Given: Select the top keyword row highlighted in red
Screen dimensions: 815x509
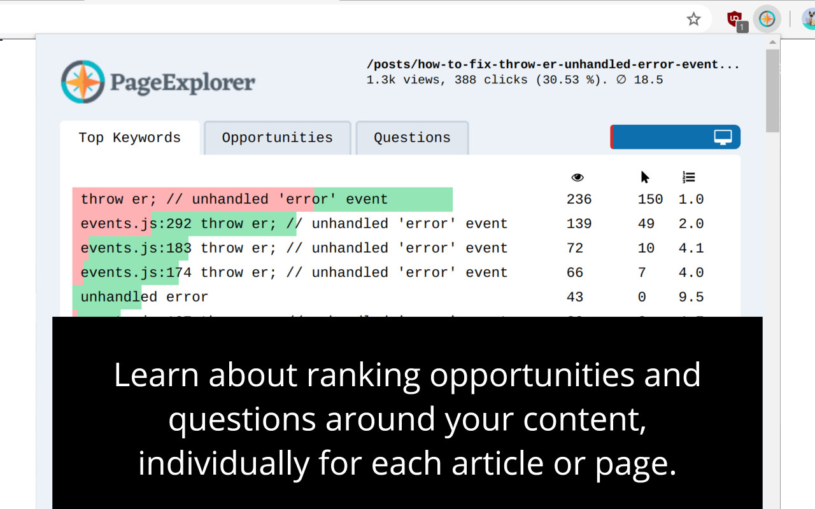Looking at the screenshot, I should (234, 199).
